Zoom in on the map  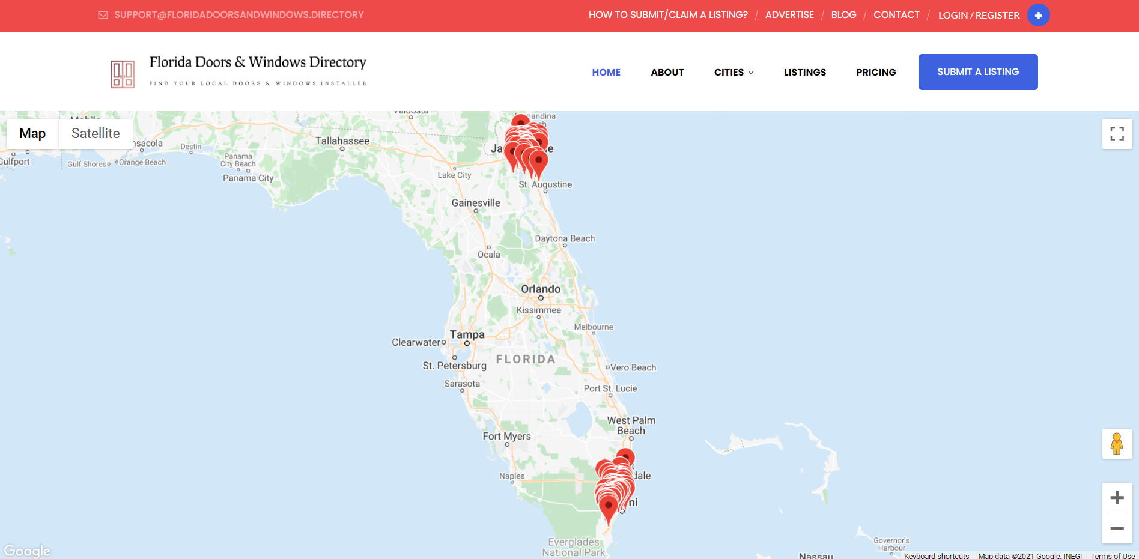click(1117, 498)
